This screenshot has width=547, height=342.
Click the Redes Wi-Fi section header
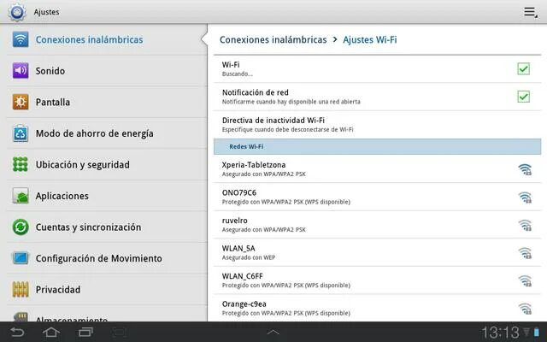pos(377,146)
